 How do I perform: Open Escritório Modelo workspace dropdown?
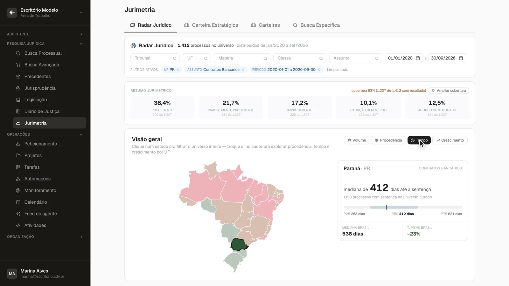45,13
